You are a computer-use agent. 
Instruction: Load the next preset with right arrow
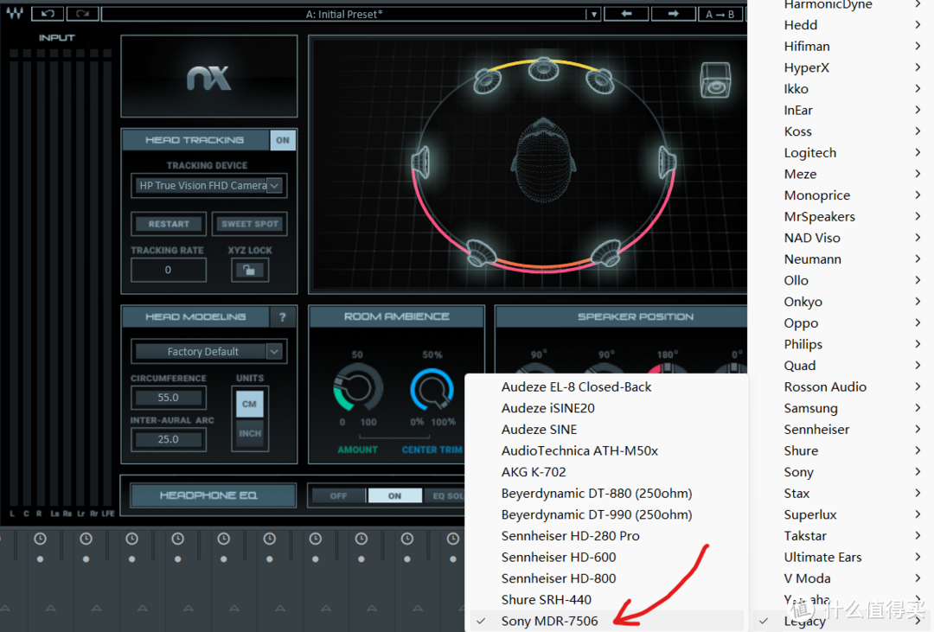tap(673, 14)
